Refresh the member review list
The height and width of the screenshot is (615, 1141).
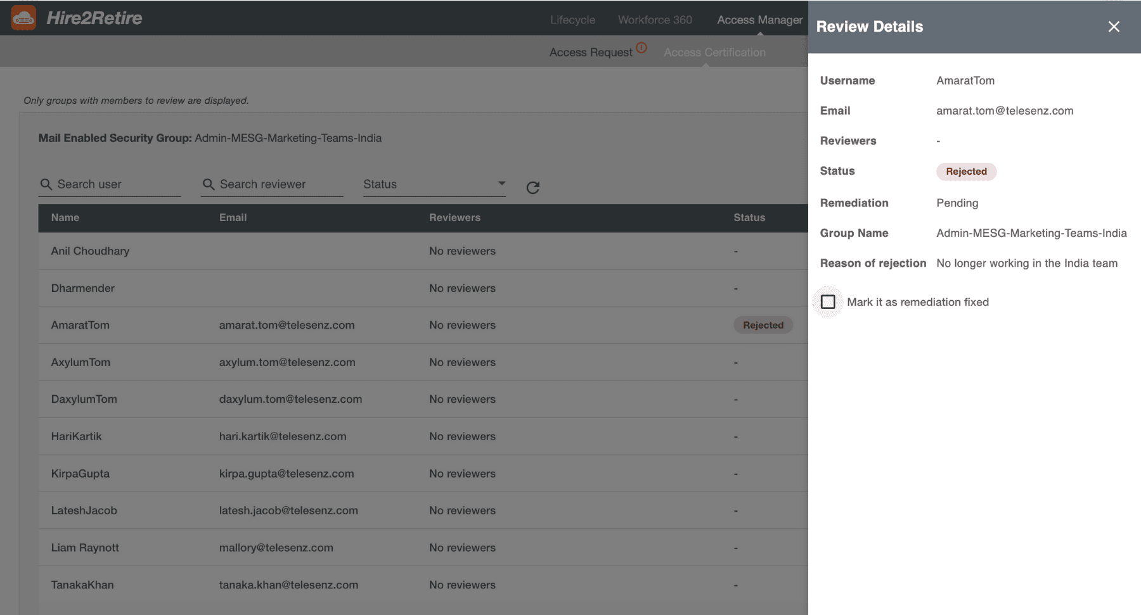533,187
